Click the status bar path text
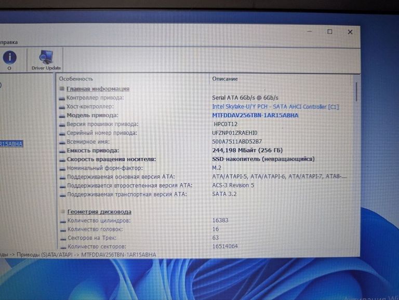Screen dimensions: 399x300 [x=77, y=254]
